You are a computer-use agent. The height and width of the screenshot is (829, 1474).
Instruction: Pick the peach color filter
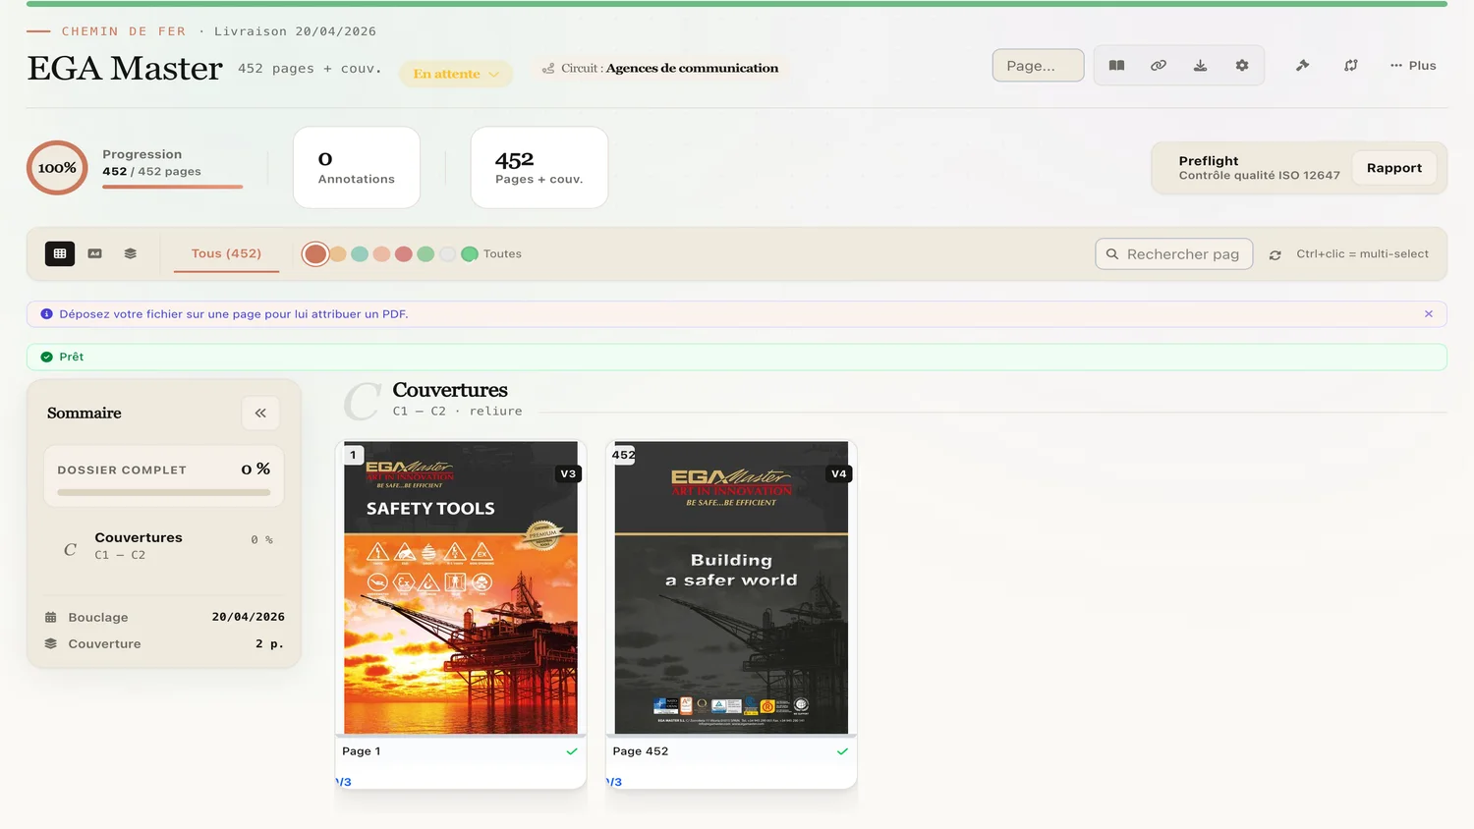[381, 254]
